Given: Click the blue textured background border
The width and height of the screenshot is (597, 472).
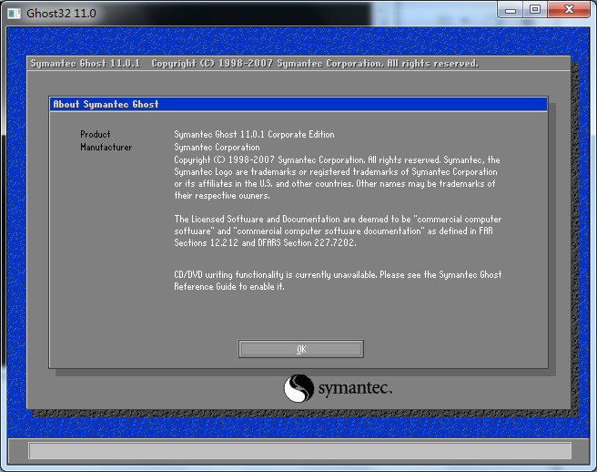Looking at the screenshot, I should [x=16, y=228].
